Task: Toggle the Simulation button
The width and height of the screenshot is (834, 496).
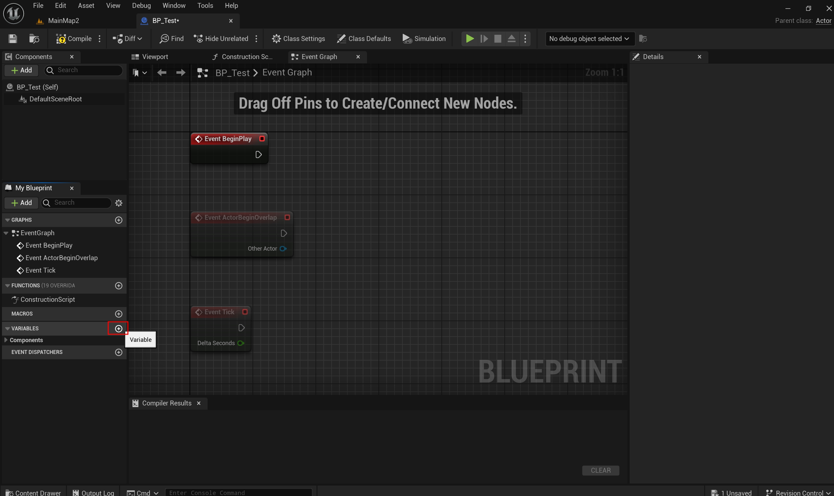Action: pyautogui.click(x=424, y=39)
